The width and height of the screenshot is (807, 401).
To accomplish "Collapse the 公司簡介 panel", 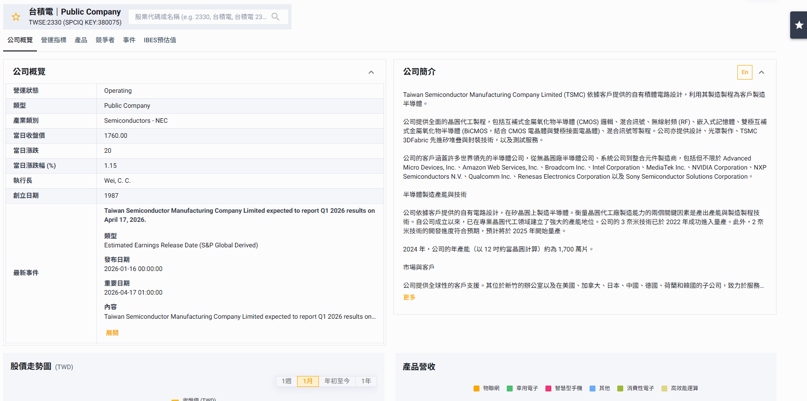I will (762, 72).
